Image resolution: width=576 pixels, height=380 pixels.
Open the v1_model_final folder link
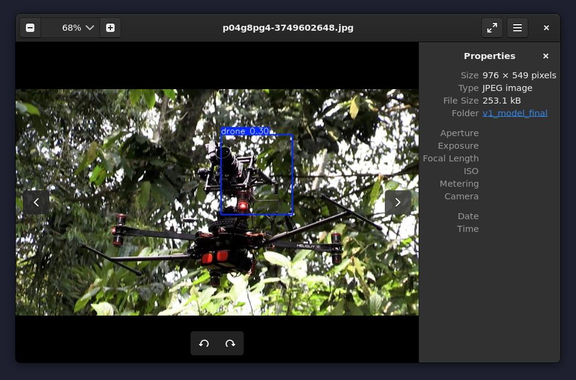[x=514, y=113]
